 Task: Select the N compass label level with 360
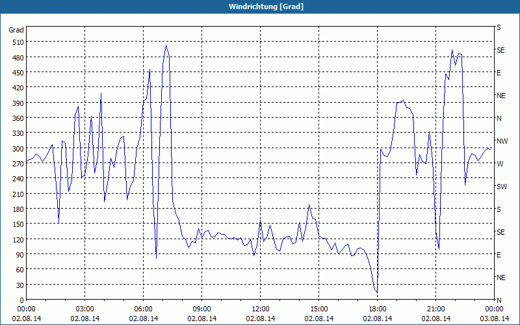coord(499,118)
